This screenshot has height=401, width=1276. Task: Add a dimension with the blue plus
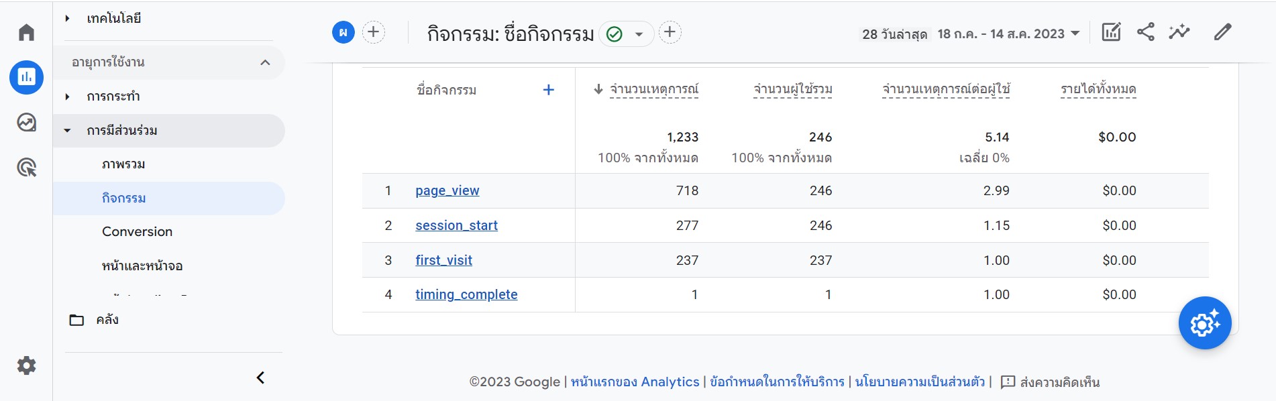coord(548,90)
